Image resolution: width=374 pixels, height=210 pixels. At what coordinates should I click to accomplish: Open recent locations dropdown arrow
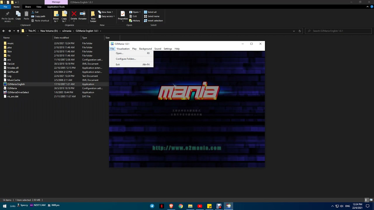click(14, 31)
